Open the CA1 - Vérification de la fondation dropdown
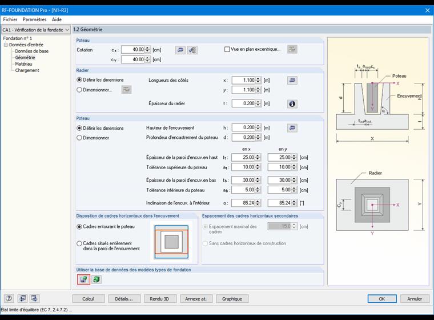The image size is (434, 320). click(36, 30)
